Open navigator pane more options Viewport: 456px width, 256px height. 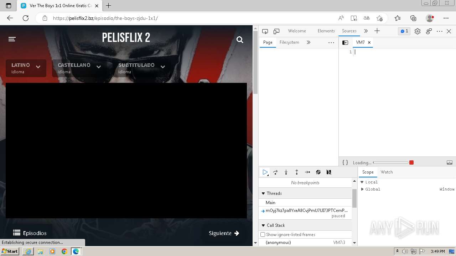coord(331,43)
